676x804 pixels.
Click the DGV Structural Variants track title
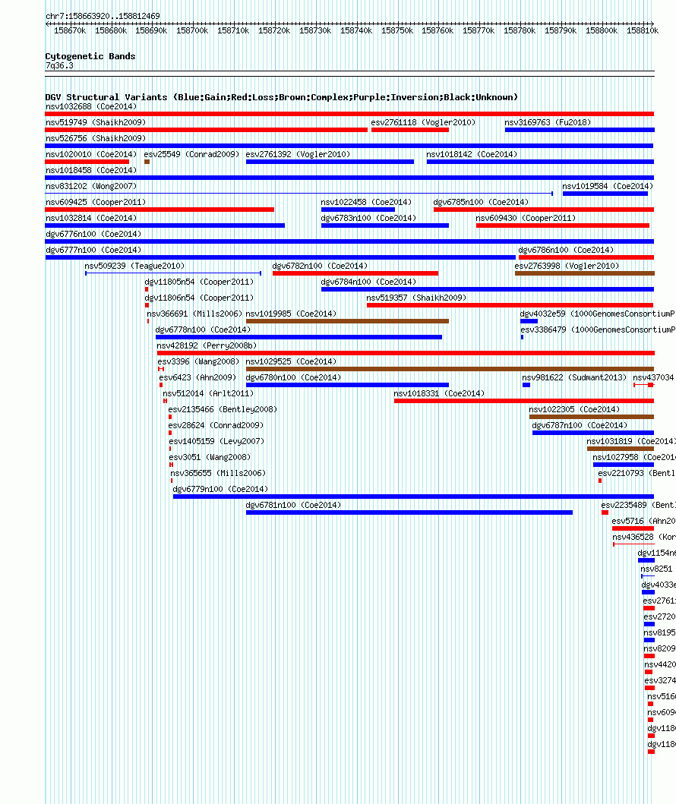tap(282, 97)
